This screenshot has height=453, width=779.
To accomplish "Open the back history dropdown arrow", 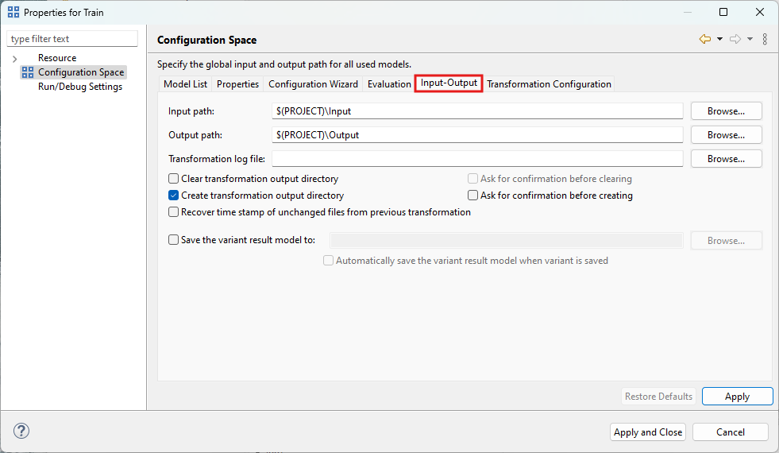I will coord(719,39).
